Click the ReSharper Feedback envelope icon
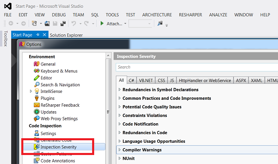Viewport: 278px width, 164px height. 36,105
